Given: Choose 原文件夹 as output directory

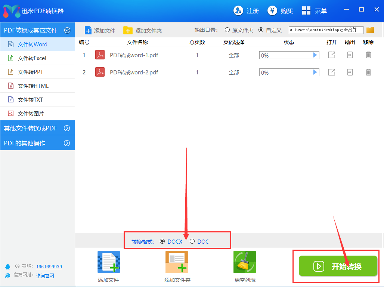Looking at the screenshot, I should pyautogui.click(x=227, y=30).
